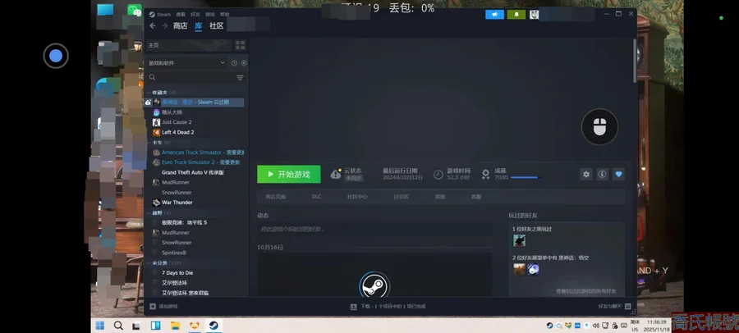
Task: Click the recent activity clock icon
Action: (234, 63)
